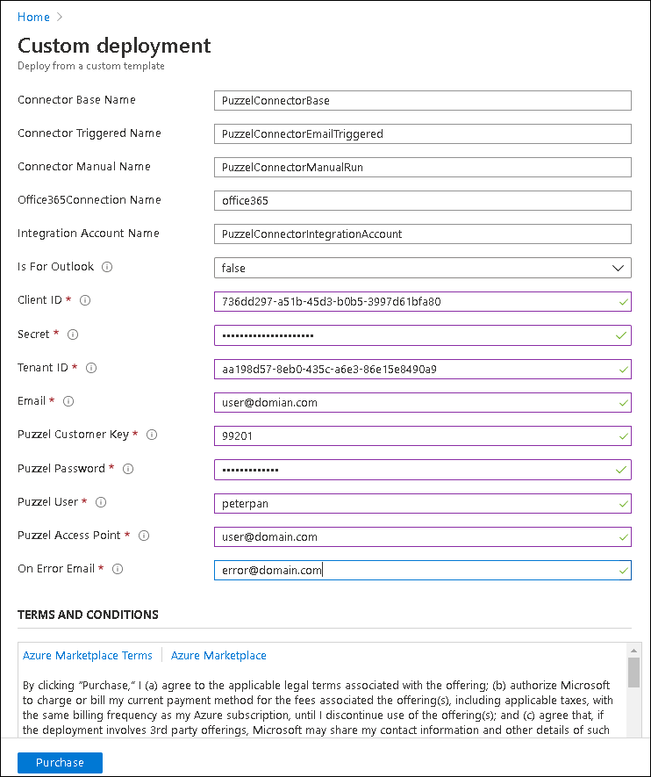The width and height of the screenshot is (651, 777).
Task: Click Puzzel Customer Key info icon
Action: pyautogui.click(x=152, y=435)
